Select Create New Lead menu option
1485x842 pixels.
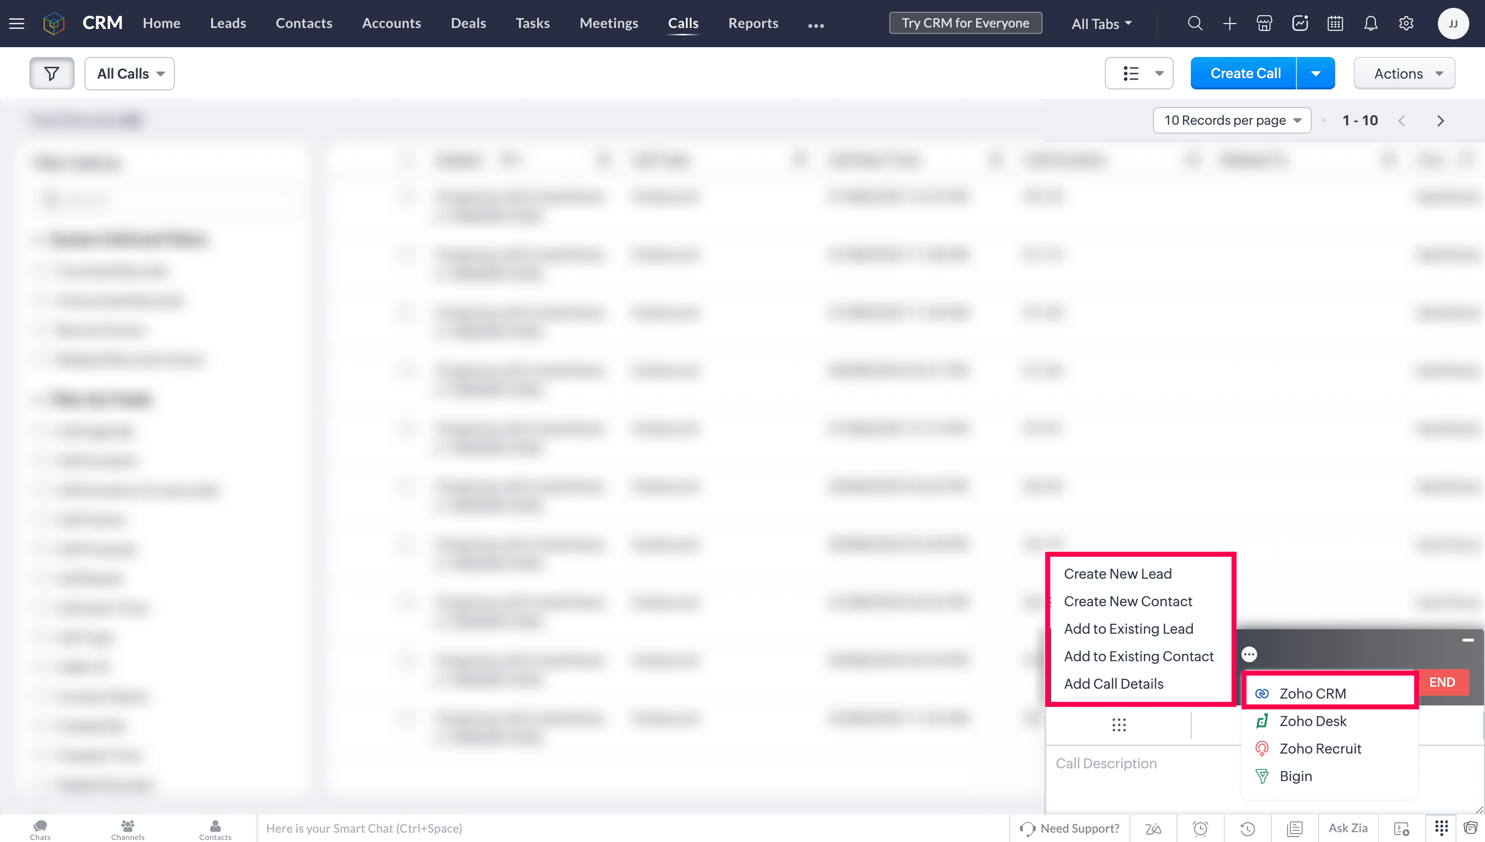pyautogui.click(x=1117, y=574)
